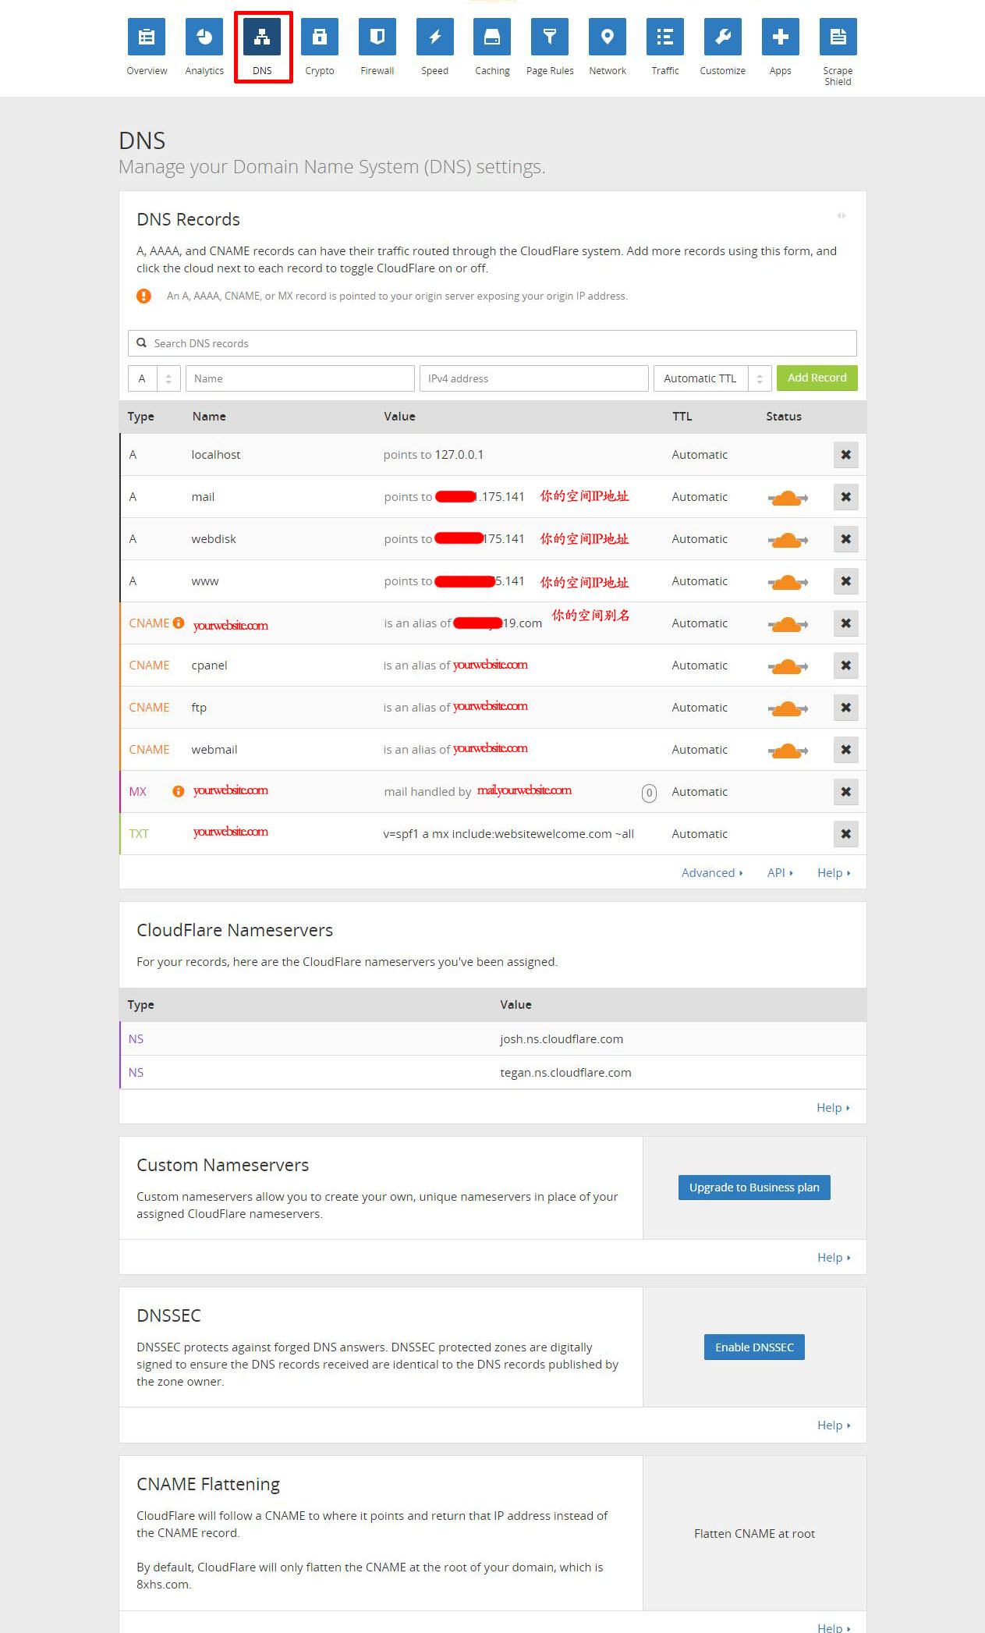985x1633 pixels.
Task: Delete the MX record
Action: 846,792
